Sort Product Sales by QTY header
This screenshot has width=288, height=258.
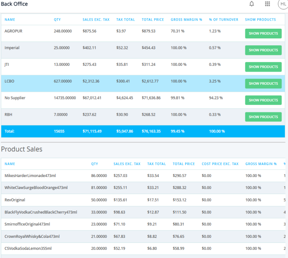click(95, 164)
